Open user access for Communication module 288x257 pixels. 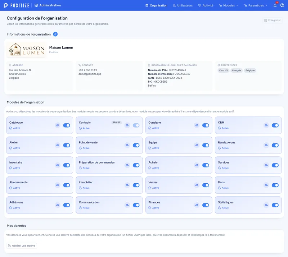pos(127,205)
